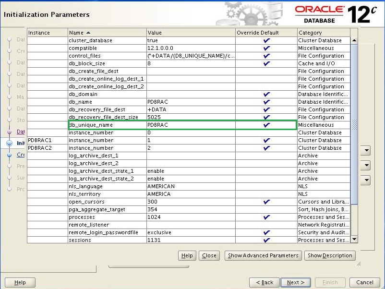
Task: Click resize grip icon at dialog corner
Action: pyautogui.click(x=359, y=264)
